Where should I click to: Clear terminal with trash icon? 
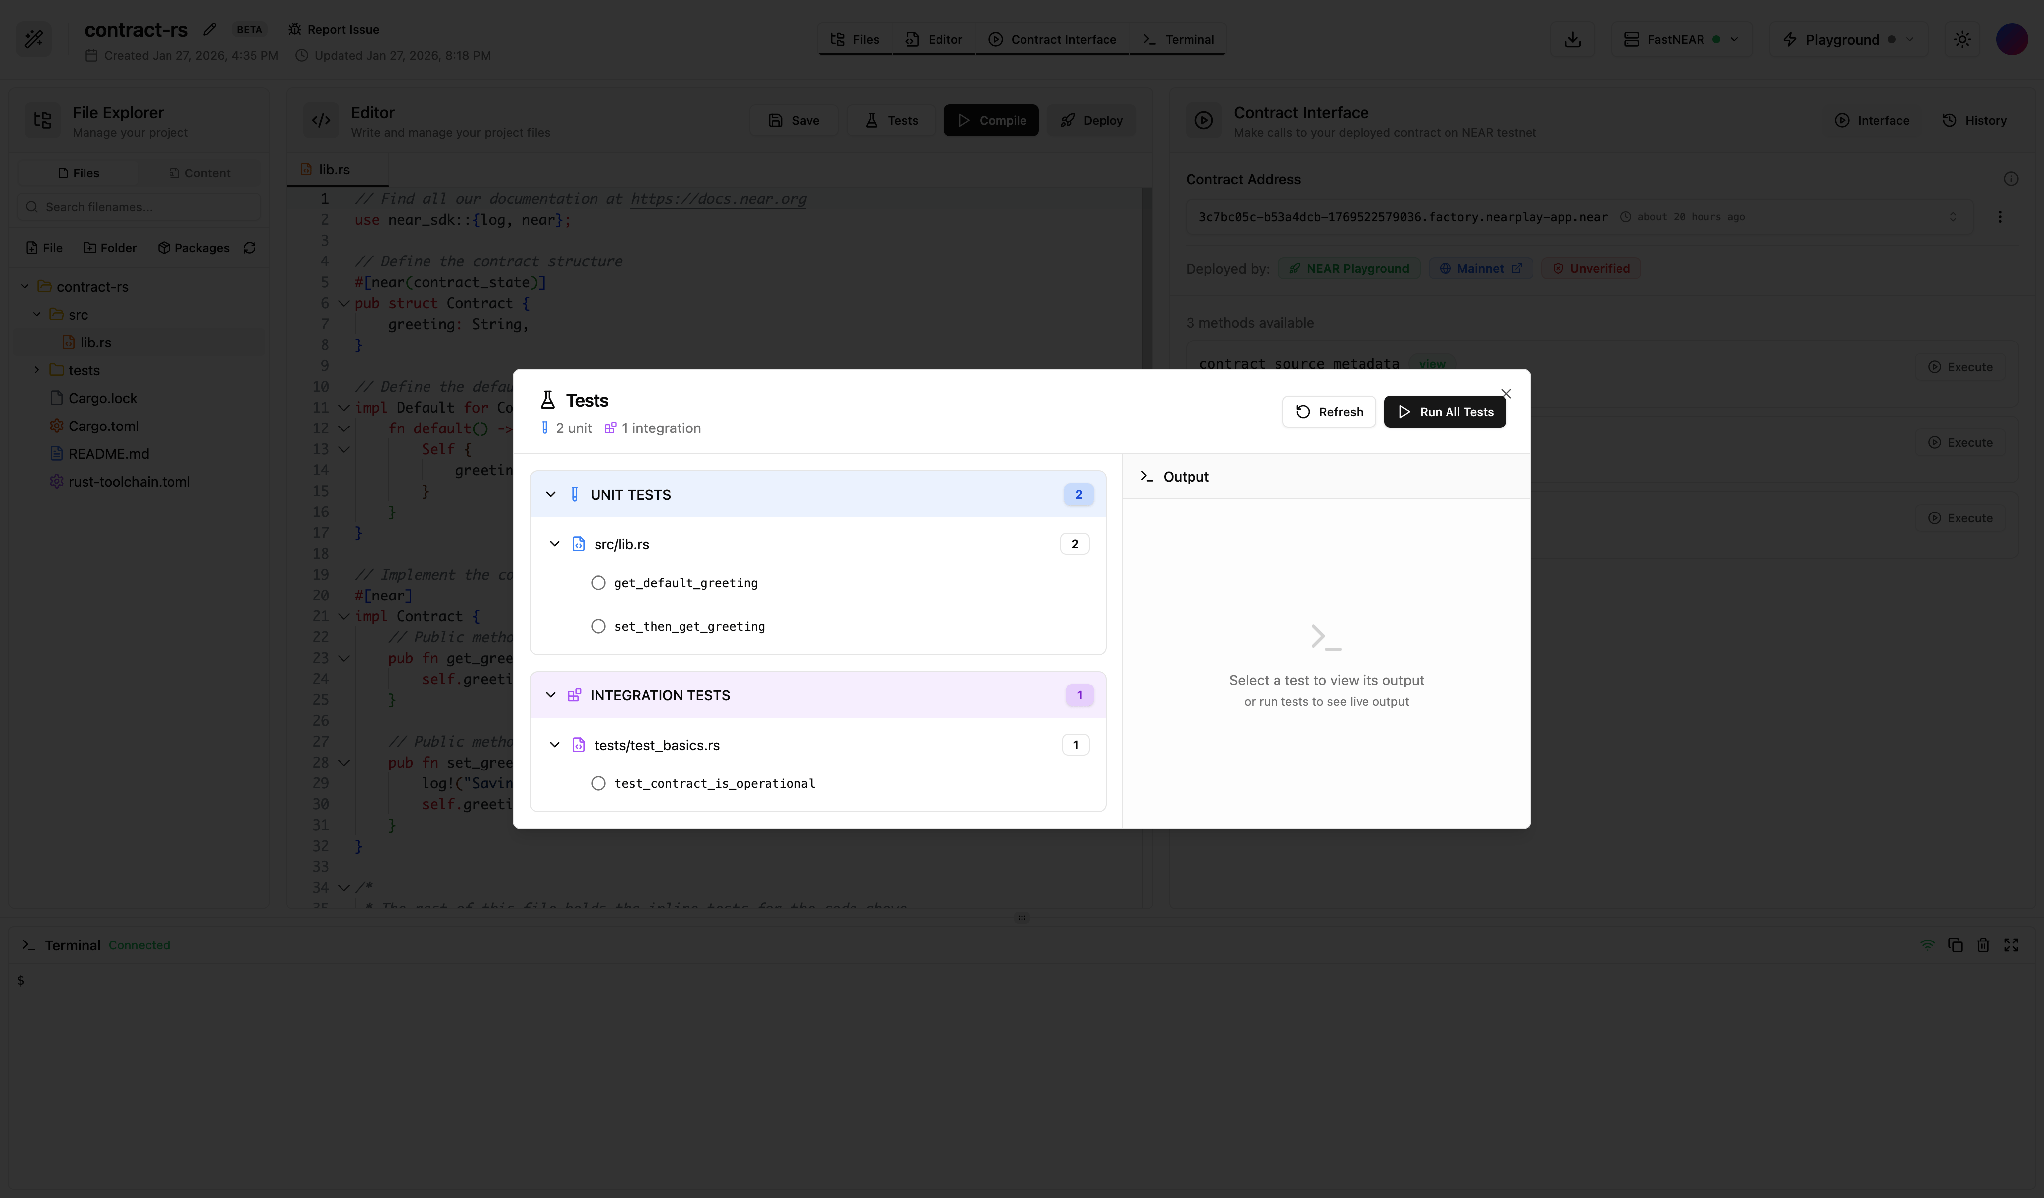point(1983,945)
